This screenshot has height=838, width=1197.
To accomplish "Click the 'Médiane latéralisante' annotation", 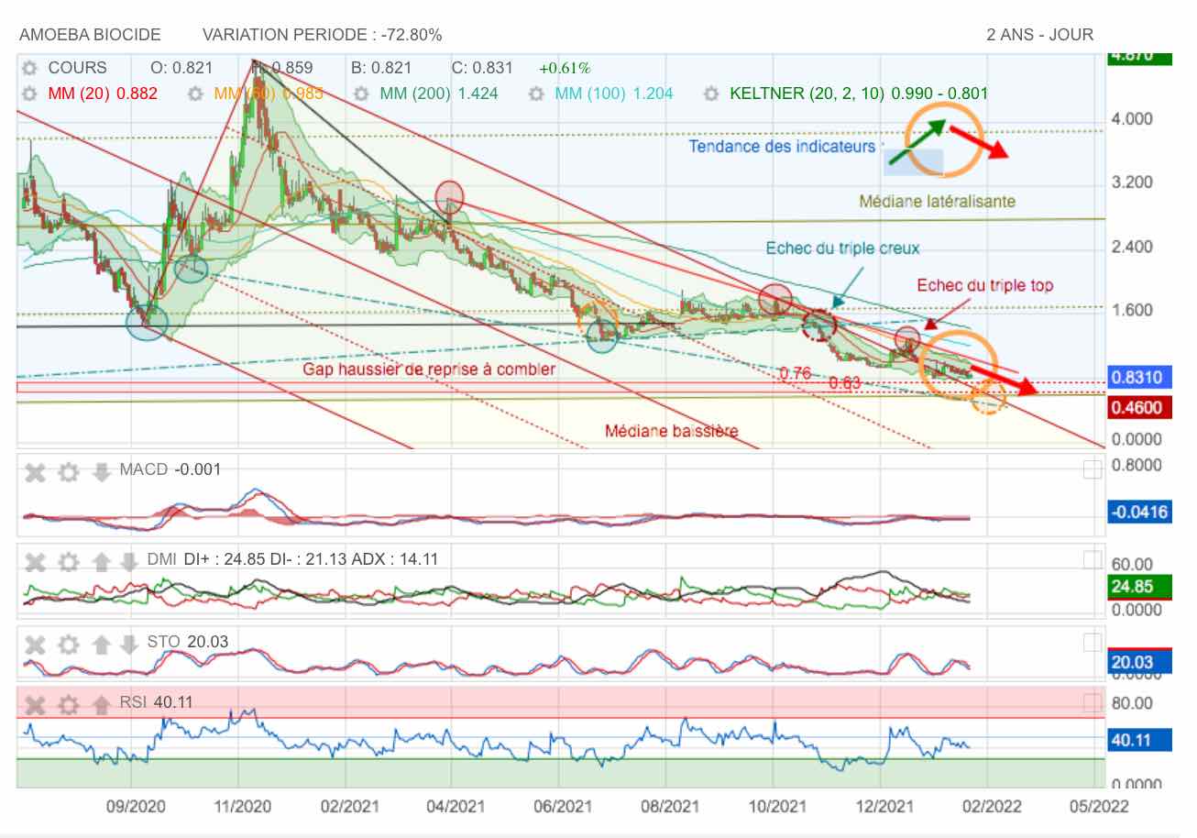I will coord(937,201).
